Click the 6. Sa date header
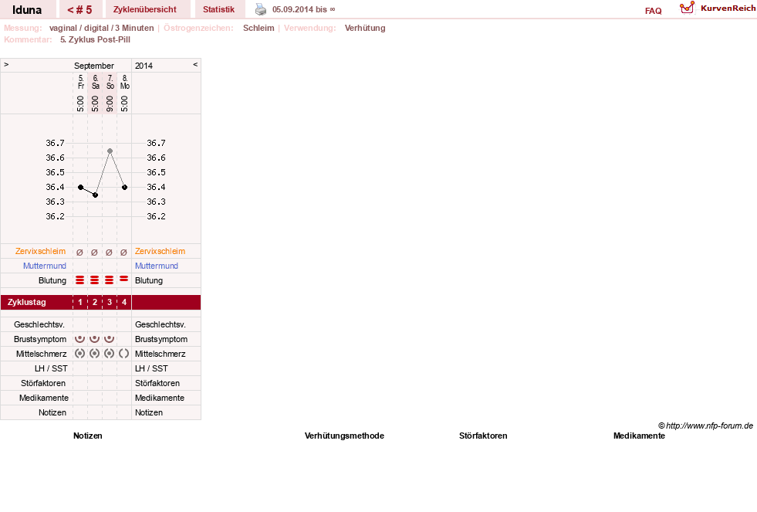The image size is (757, 512). click(96, 82)
